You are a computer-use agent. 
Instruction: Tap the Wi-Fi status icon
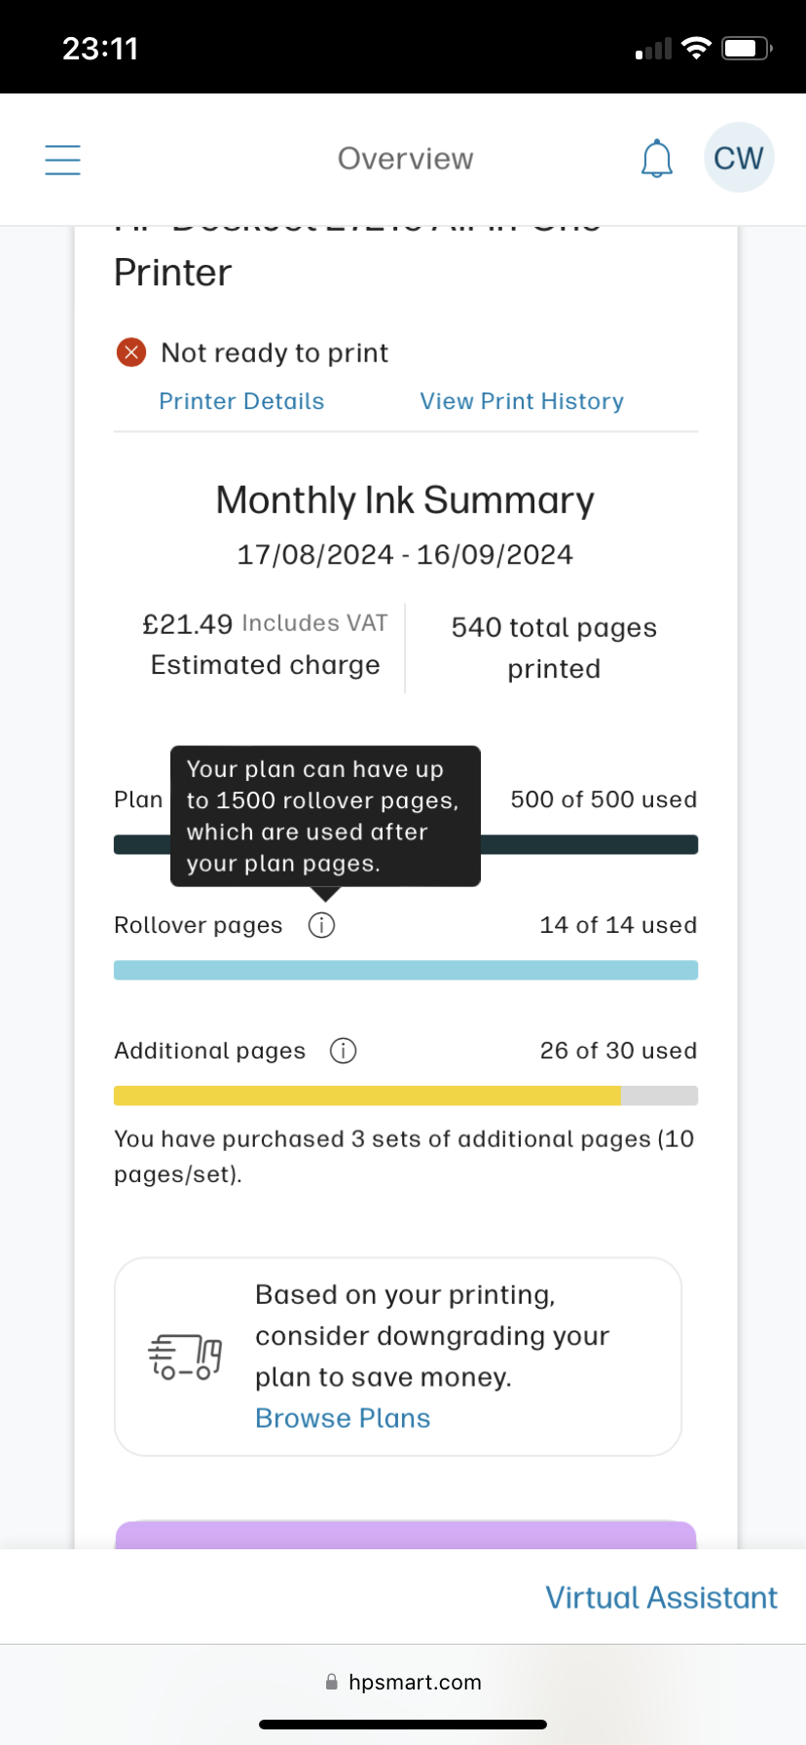(x=696, y=49)
